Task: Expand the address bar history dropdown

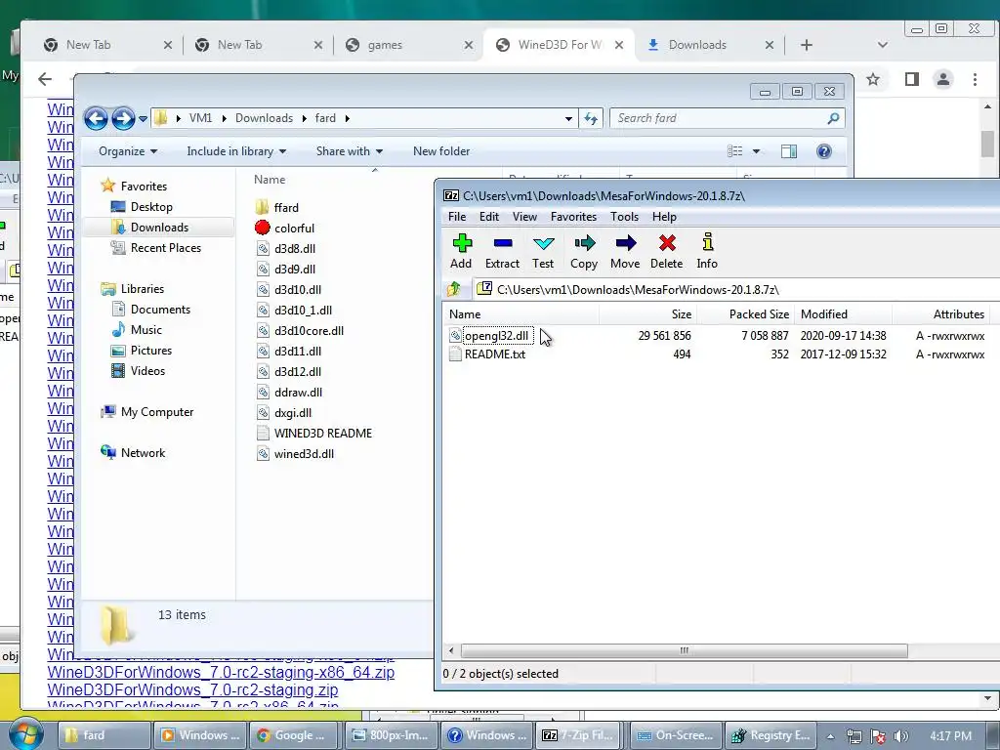Action: coord(568,118)
